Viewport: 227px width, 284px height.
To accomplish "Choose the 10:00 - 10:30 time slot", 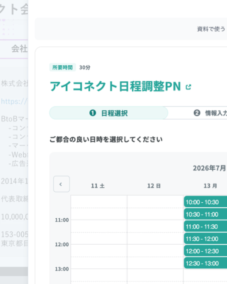I will coord(205,202).
